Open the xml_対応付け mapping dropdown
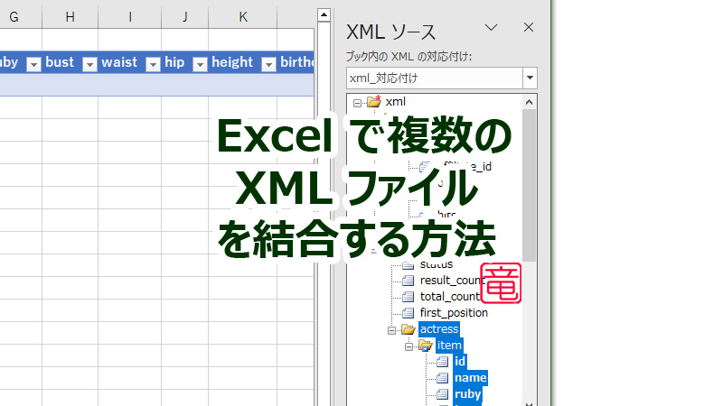Viewport: 723px width, 406px height. click(x=530, y=78)
